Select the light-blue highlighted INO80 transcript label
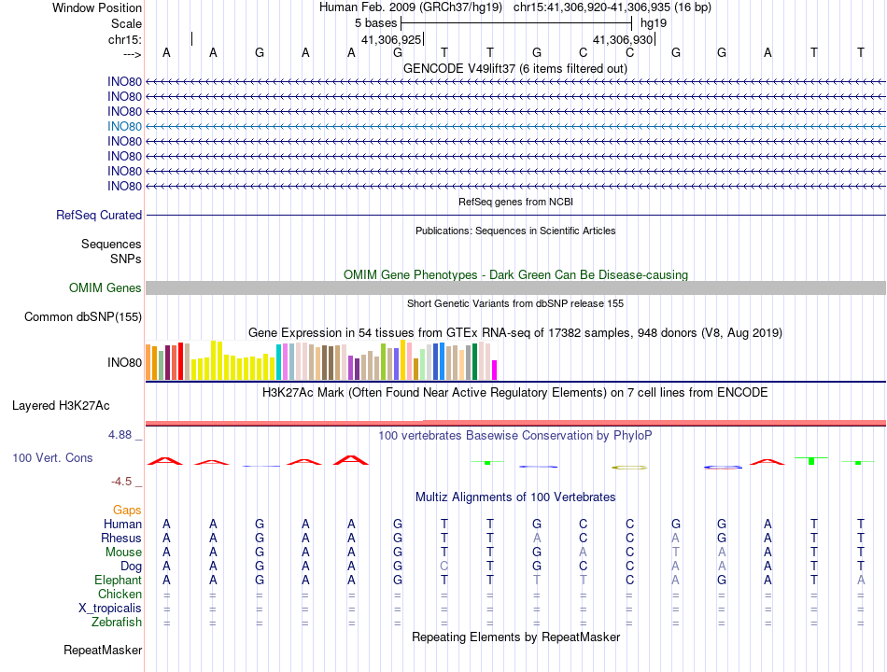This screenshot has height=672, width=887. click(x=124, y=126)
